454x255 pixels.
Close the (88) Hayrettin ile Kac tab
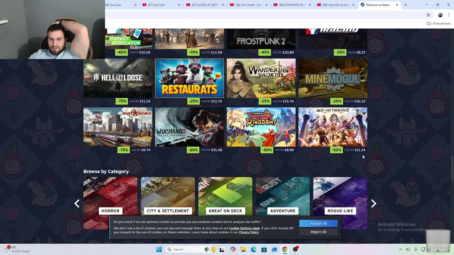tap(353, 5)
